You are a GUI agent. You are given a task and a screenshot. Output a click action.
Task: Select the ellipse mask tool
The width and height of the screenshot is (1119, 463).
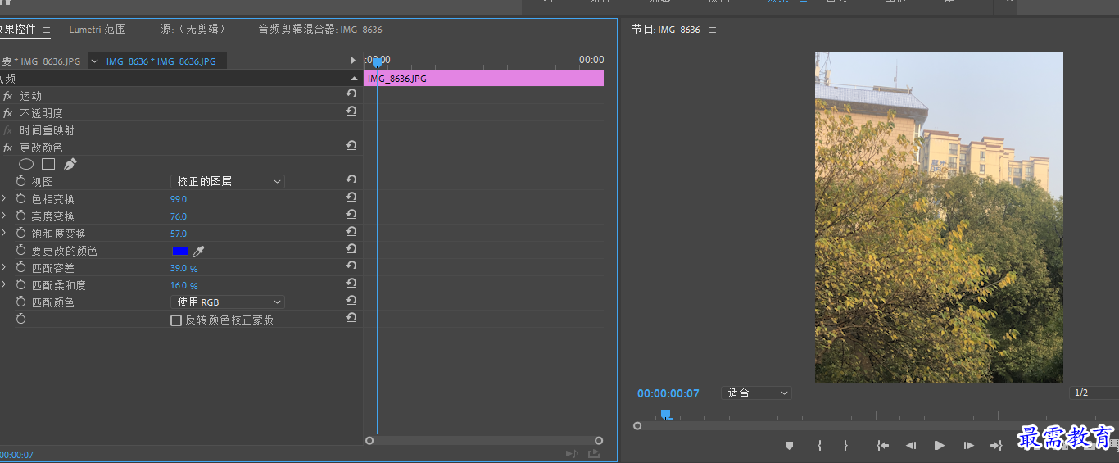[x=26, y=164]
